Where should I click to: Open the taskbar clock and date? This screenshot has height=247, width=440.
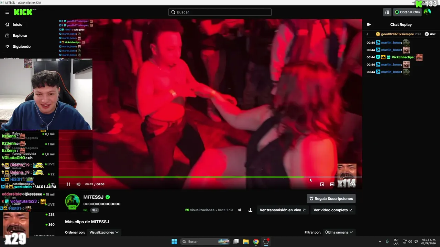[429, 242]
